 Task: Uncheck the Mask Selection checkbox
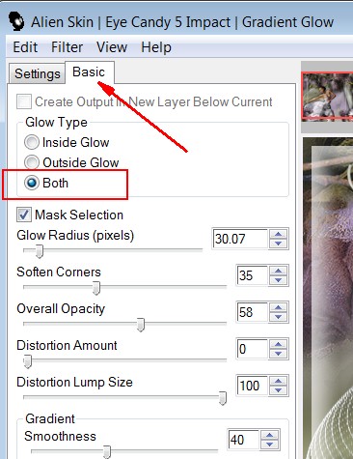pyautogui.click(x=24, y=215)
